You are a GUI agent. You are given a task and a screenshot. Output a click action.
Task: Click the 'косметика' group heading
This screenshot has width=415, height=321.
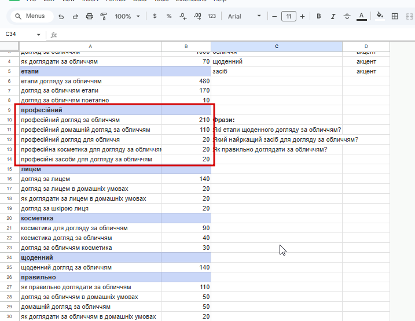point(90,218)
